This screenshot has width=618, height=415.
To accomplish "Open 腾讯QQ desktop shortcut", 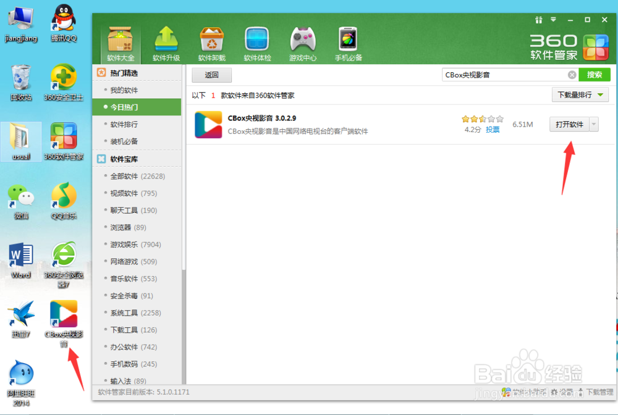I will [64, 23].
